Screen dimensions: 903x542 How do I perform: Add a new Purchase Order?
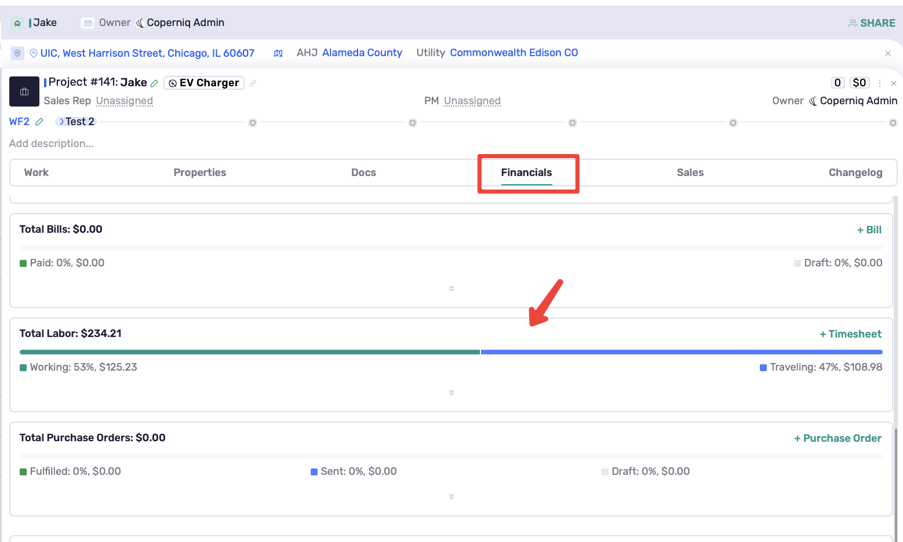[838, 438]
